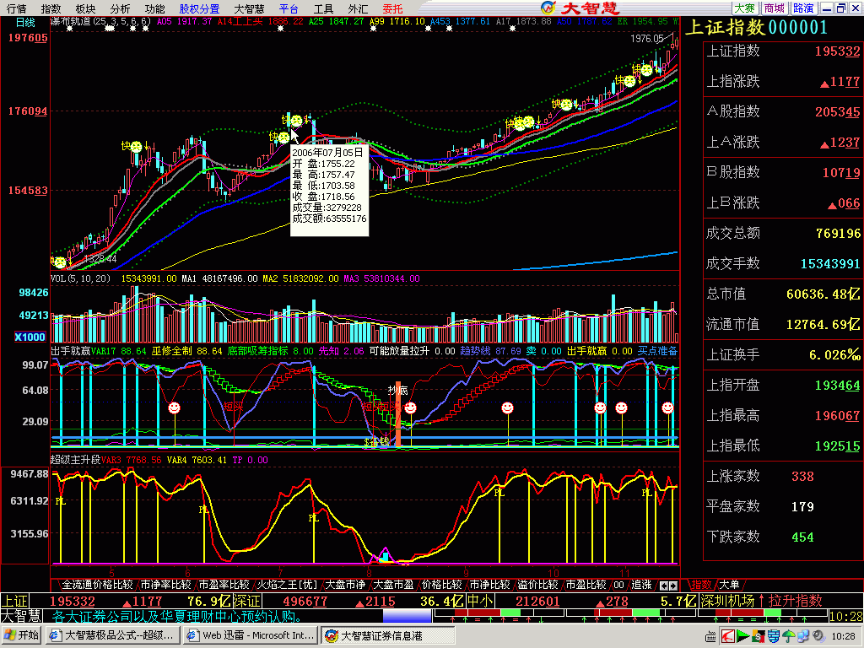Select the 市净比较 tab
The height and width of the screenshot is (648, 864).
(490, 585)
